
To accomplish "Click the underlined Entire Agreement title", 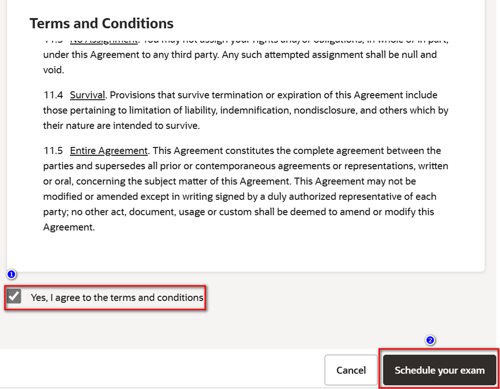I will point(109,151).
